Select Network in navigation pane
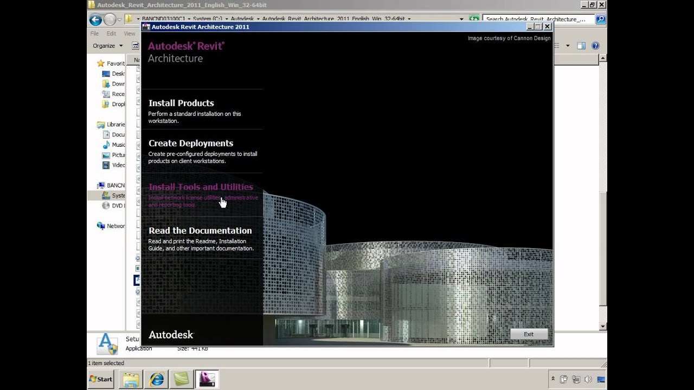This screenshot has height=390, width=694. [112, 226]
